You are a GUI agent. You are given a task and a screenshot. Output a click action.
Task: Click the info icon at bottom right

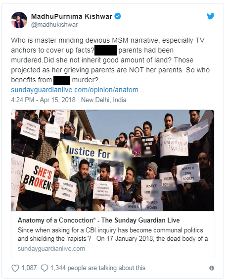pos(212,268)
